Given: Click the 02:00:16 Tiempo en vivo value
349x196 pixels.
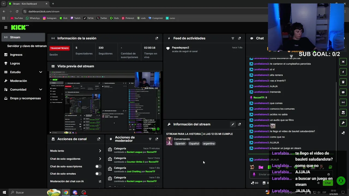Looking at the screenshot, I should (150, 48).
